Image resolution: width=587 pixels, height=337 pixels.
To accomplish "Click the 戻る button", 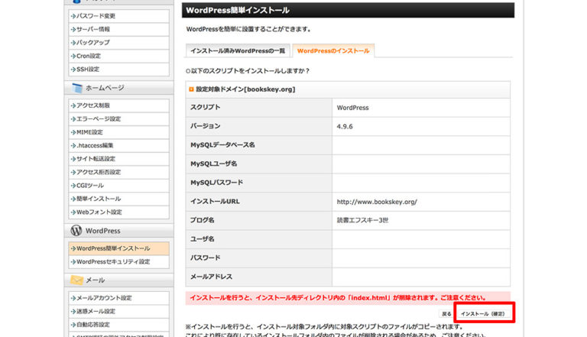I will [x=446, y=314].
